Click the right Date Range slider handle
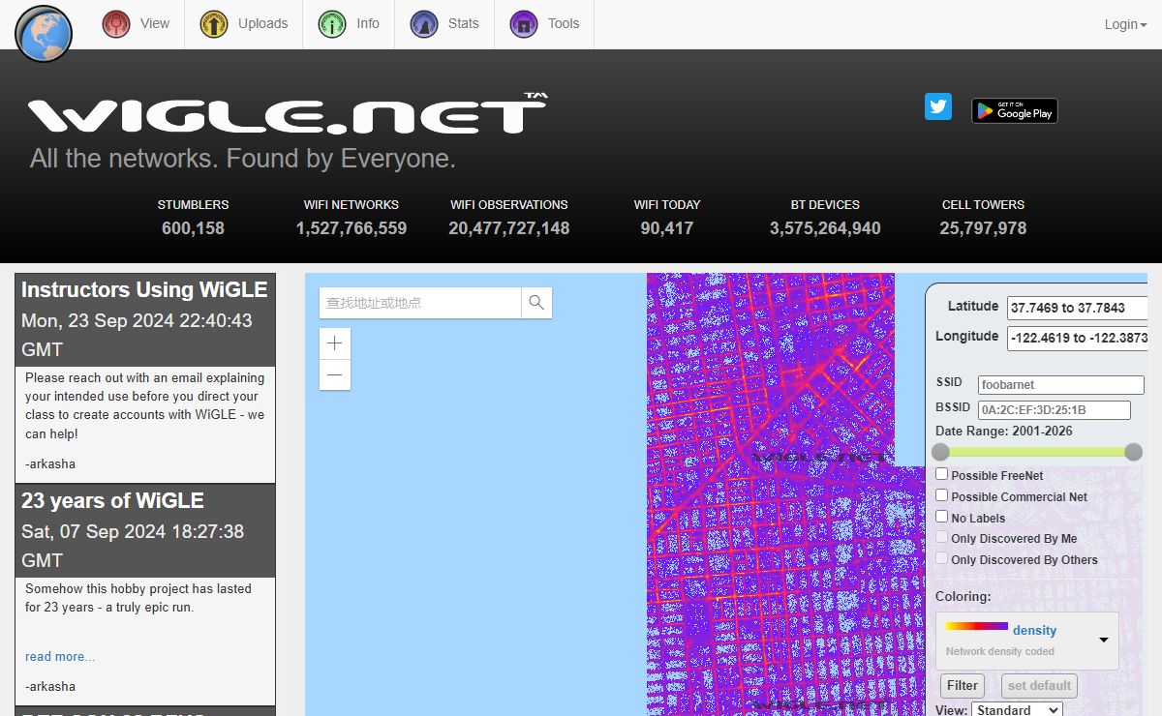Viewport: 1162px width, 716px height. pos(1133,452)
